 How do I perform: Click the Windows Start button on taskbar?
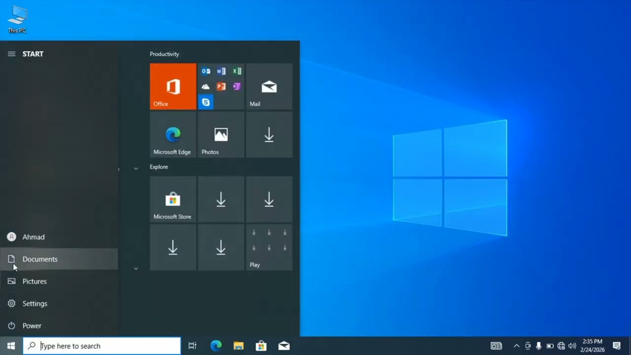pos(11,346)
